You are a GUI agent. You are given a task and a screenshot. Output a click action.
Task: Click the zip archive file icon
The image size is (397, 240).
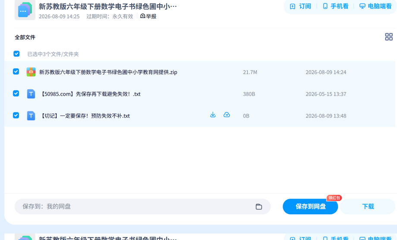[x=31, y=72]
